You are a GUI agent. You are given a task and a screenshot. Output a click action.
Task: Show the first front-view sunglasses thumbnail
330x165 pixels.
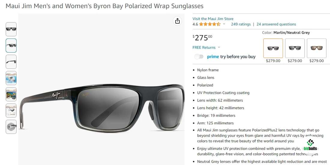pyautogui.click(x=11, y=29)
